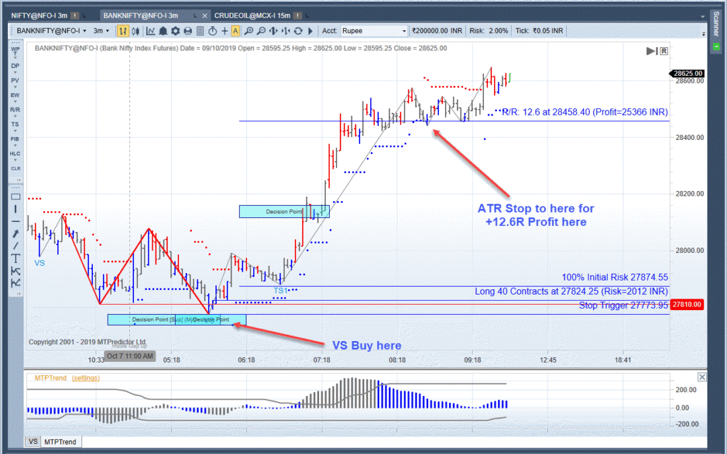Select the bar chart style icon
This screenshot has height=454, width=727.
click(123, 31)
